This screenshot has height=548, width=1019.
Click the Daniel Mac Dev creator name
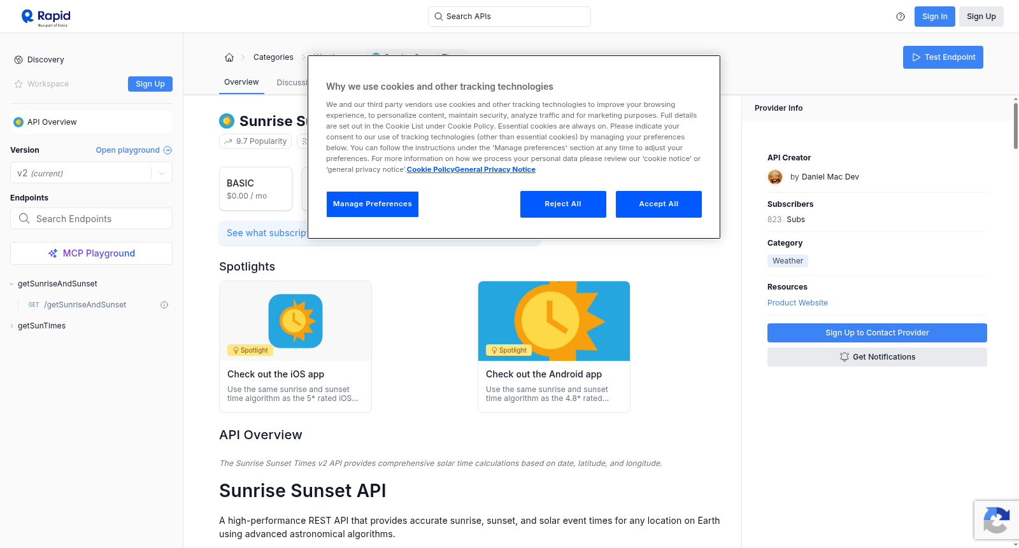point(830,177)
